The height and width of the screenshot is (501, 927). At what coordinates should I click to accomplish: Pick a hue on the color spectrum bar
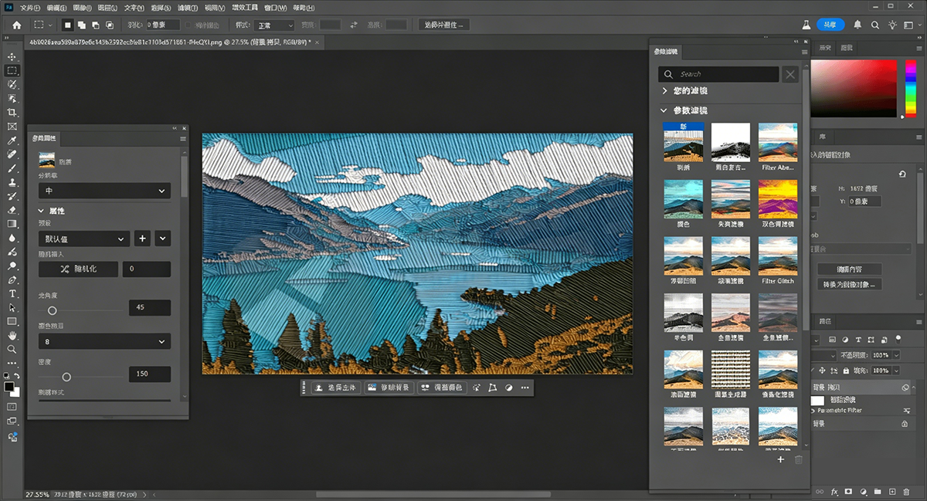point(912,87)
